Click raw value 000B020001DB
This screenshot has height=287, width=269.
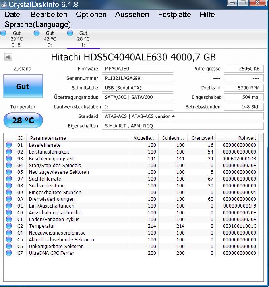(239, 159)
